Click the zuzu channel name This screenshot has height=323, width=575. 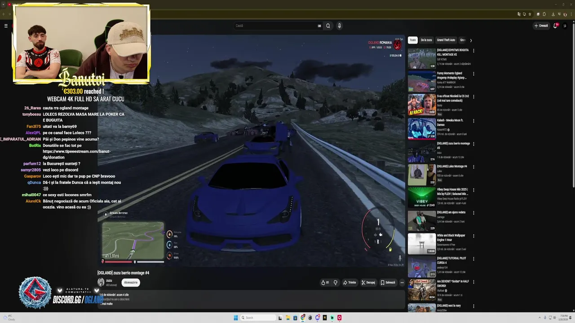tap(109, 280)
